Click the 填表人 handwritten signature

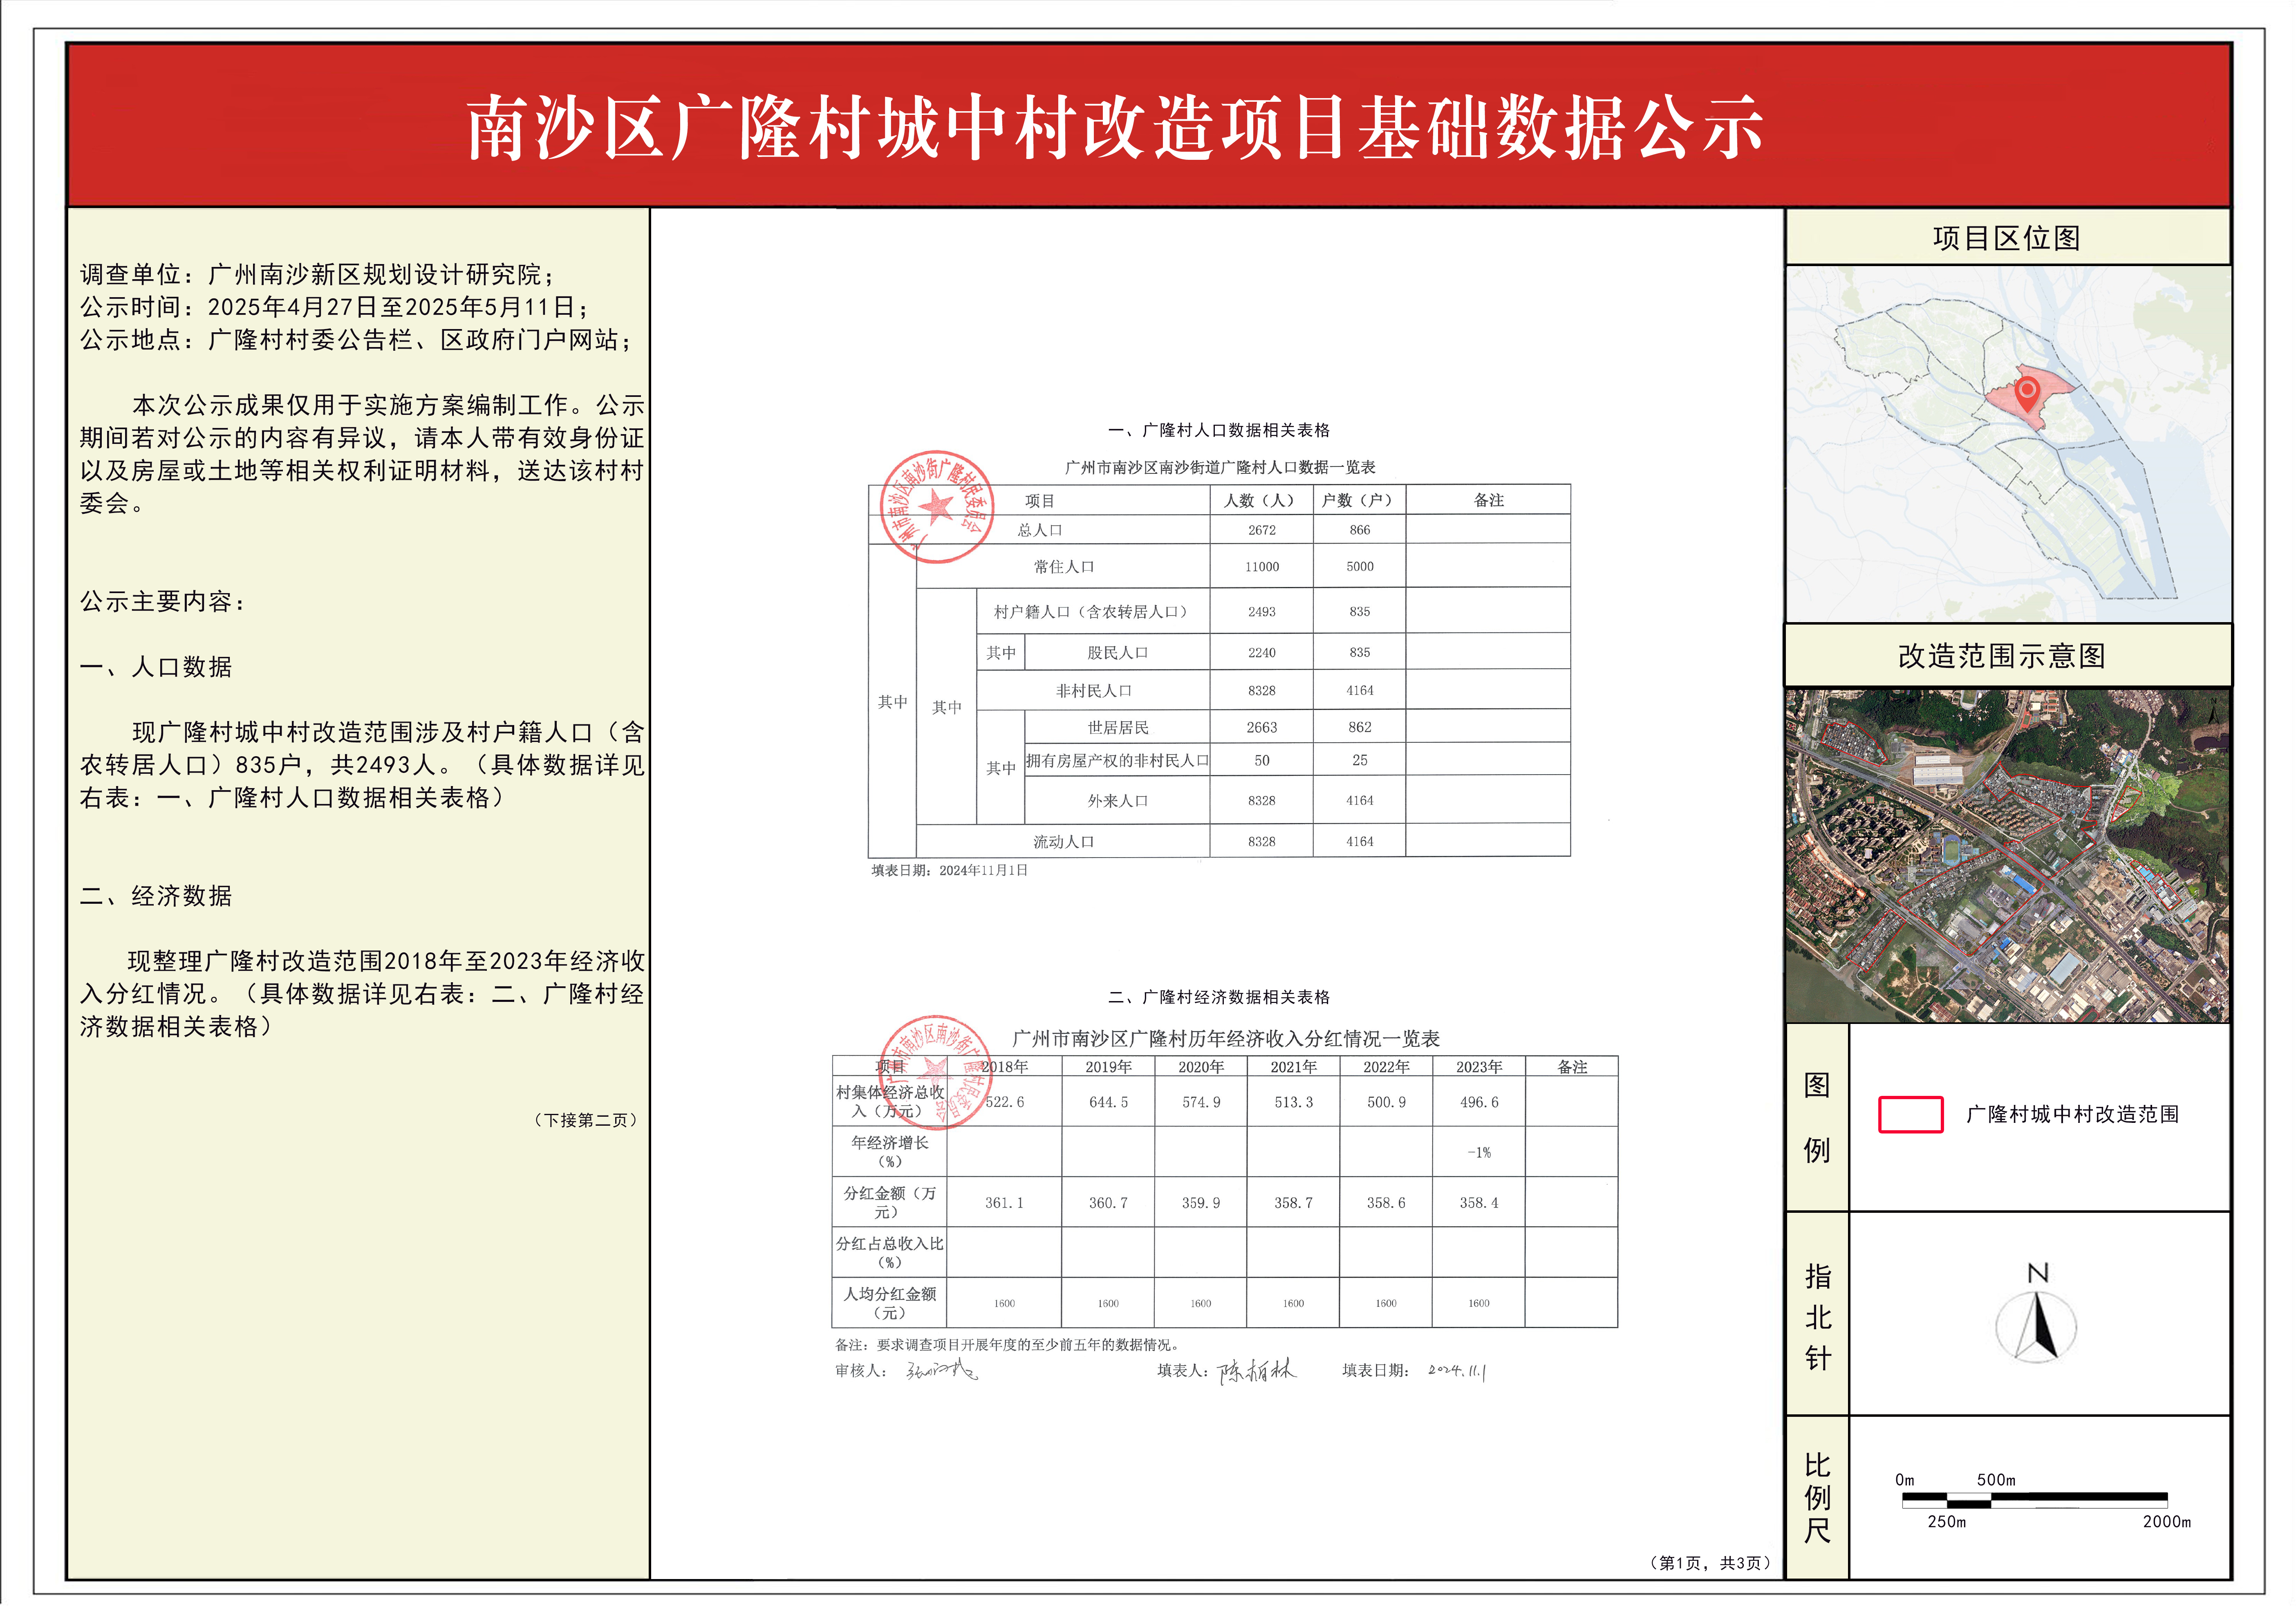(1256, 1370)
